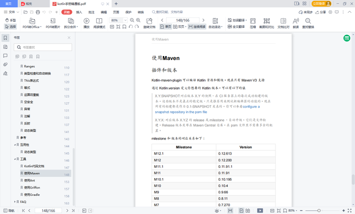
Task: Click the vertical document scrollbar thumb
Action: tap(353, 180)
